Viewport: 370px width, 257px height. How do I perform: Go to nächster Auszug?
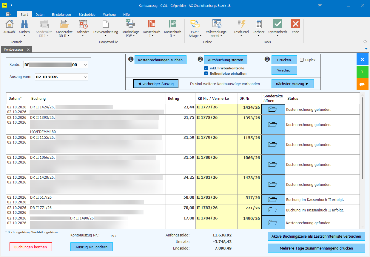tap(293, 84)
